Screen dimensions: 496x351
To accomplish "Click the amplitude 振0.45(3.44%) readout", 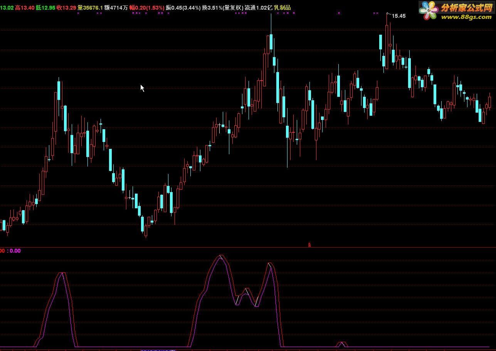I will point(183,7).
